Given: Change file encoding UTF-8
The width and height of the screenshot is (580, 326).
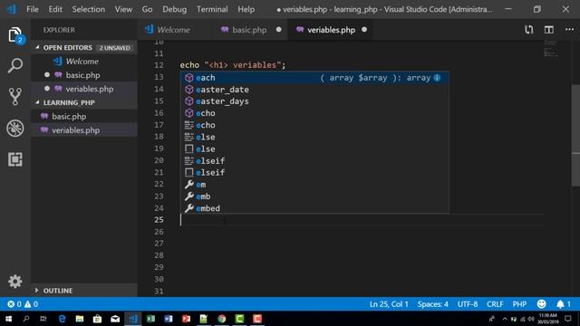Looking at the screenshot, I should tap(468, 304).
